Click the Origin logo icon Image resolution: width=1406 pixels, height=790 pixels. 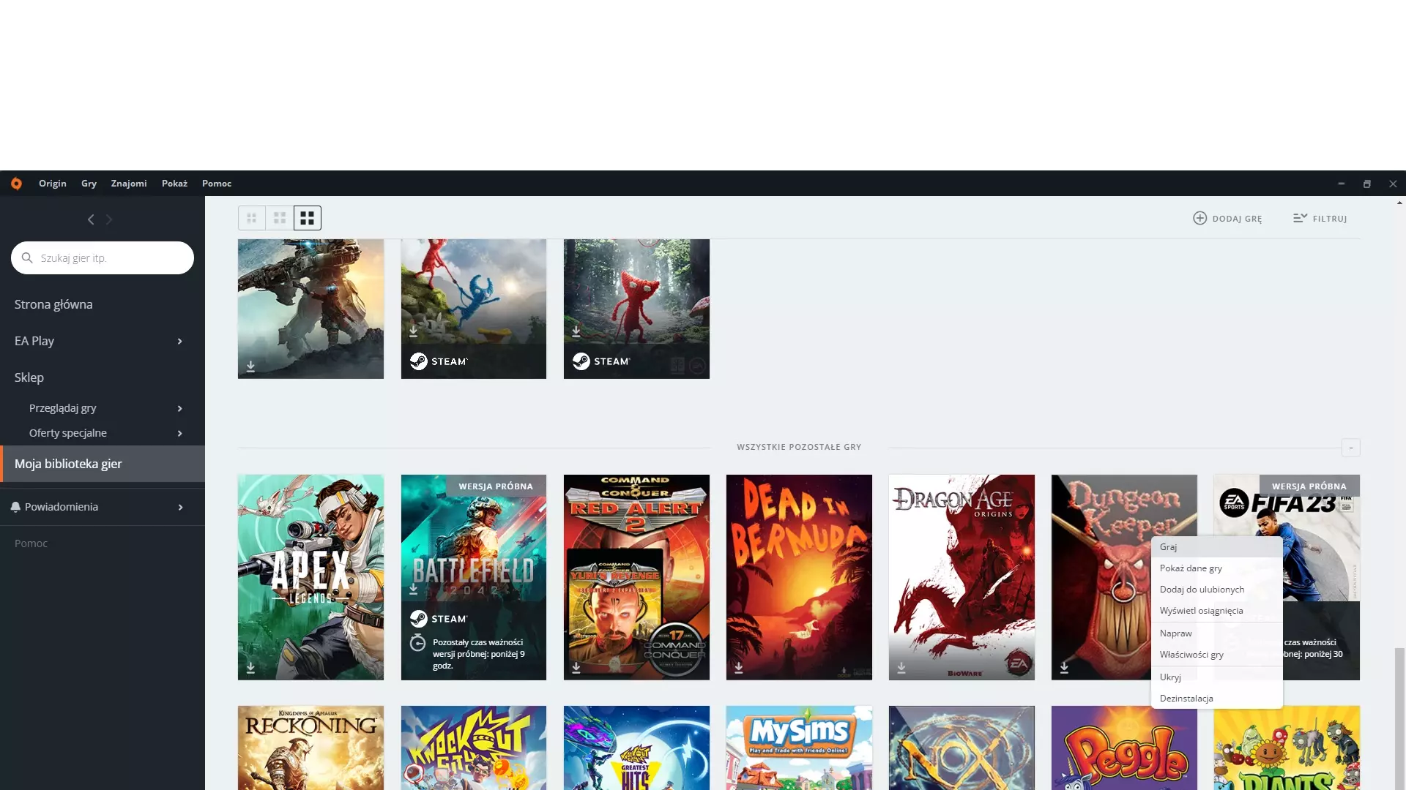[16, 184]
